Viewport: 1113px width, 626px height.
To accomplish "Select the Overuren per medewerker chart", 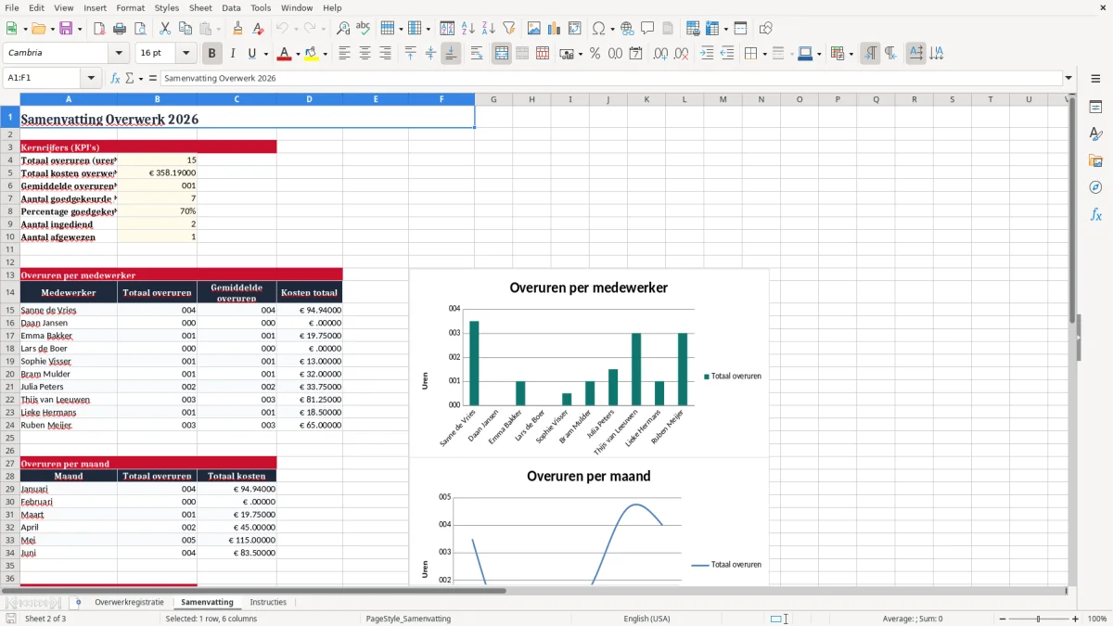I will coord(589,363).
